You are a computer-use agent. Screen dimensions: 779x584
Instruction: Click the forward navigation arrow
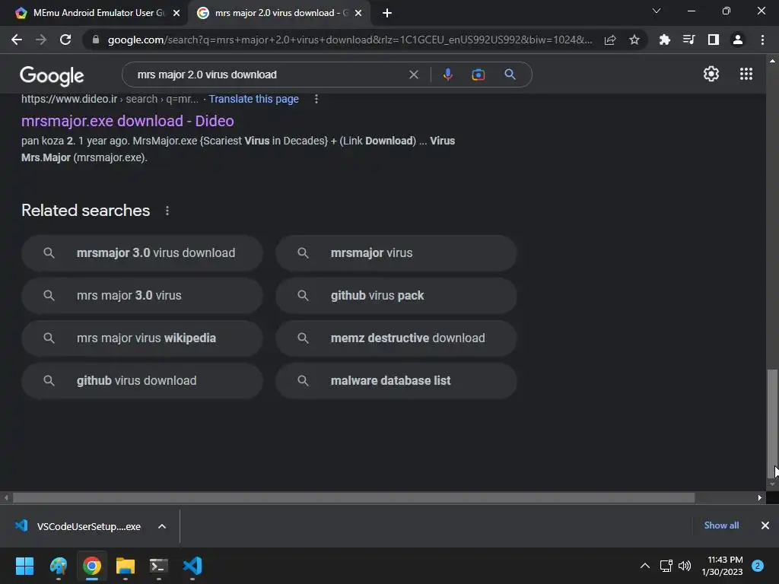(x=41, y=40)
